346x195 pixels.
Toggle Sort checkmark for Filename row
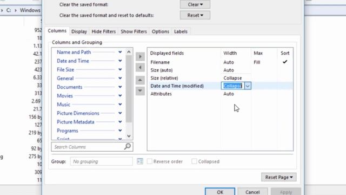point(285,62)
